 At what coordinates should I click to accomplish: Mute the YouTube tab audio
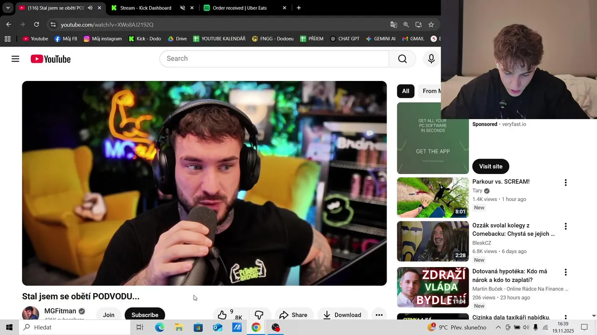click(x=90, y=8)
